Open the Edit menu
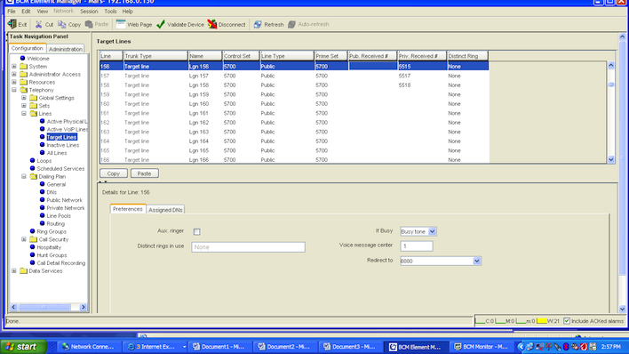 (x=26, y=12)
